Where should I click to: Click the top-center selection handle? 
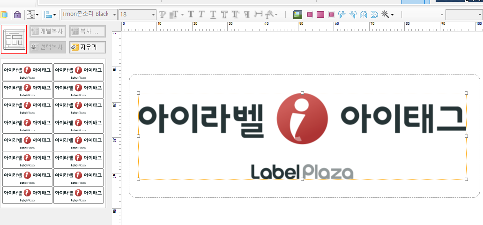pos(302,93)
